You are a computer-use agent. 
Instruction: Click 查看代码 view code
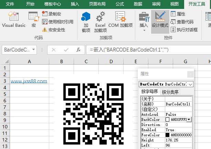[x=182, y=22]
